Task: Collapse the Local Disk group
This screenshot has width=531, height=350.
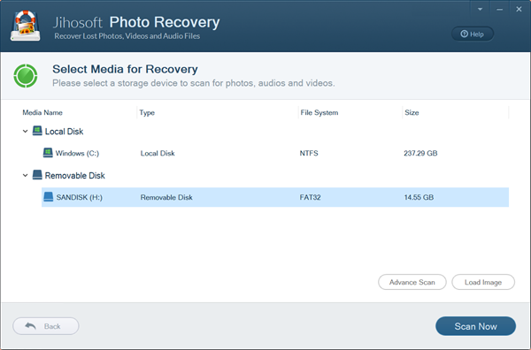Action: (25, 131)
